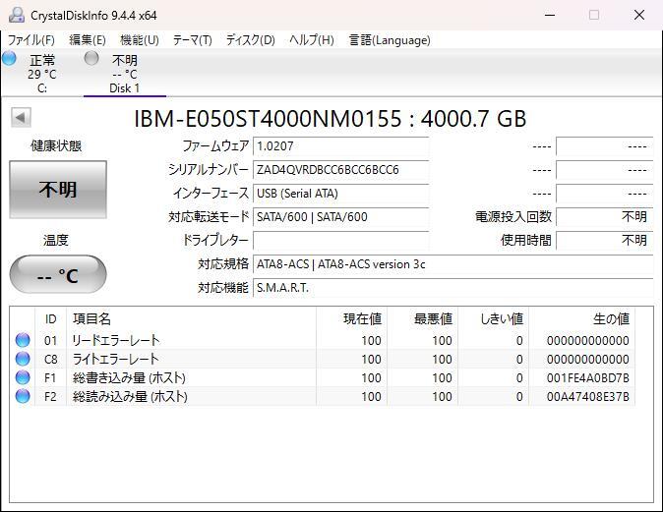
Task: Select the 総読み込み量 (ホスト) row
Action: [x=323, y=396]
